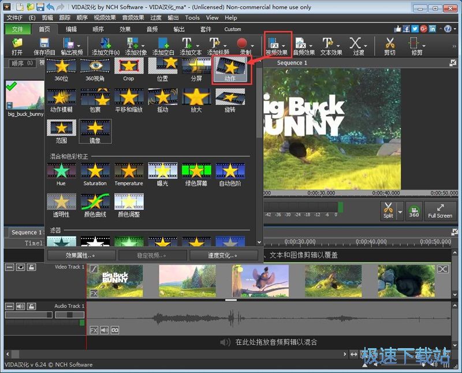This screenshot has width=462, height=373.
Task: Apply the Hue color effect
Action: 61,174
